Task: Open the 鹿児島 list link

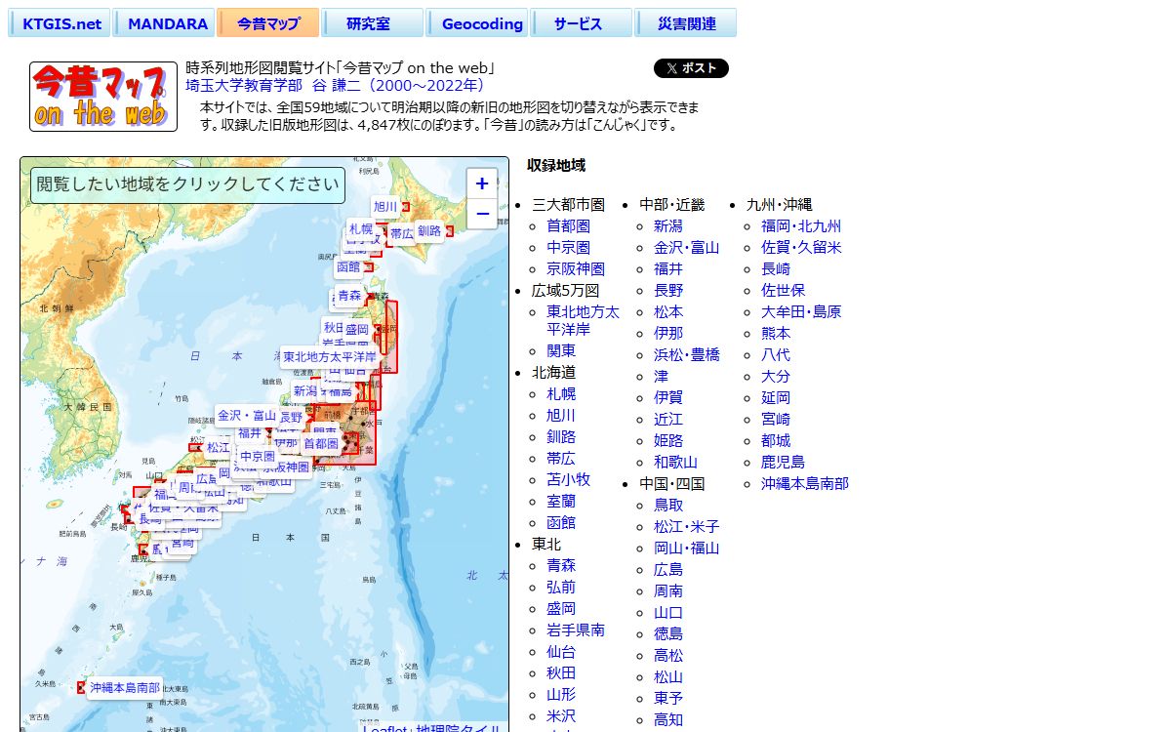Action: pos(783,462)
